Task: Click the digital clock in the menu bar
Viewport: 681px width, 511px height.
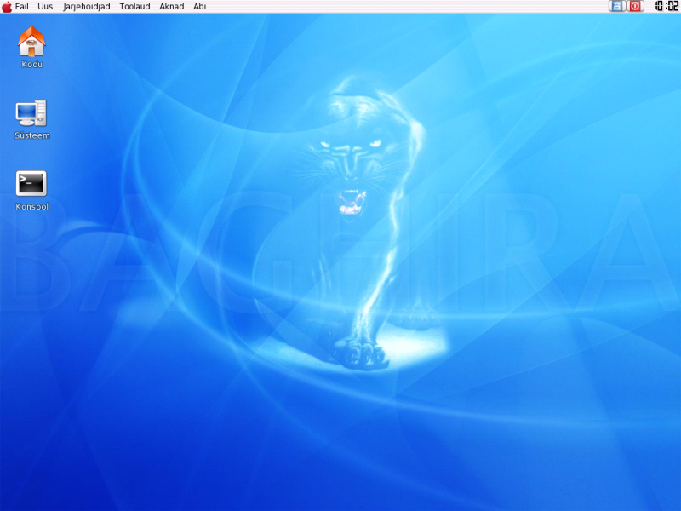Action: pos(667,6)
